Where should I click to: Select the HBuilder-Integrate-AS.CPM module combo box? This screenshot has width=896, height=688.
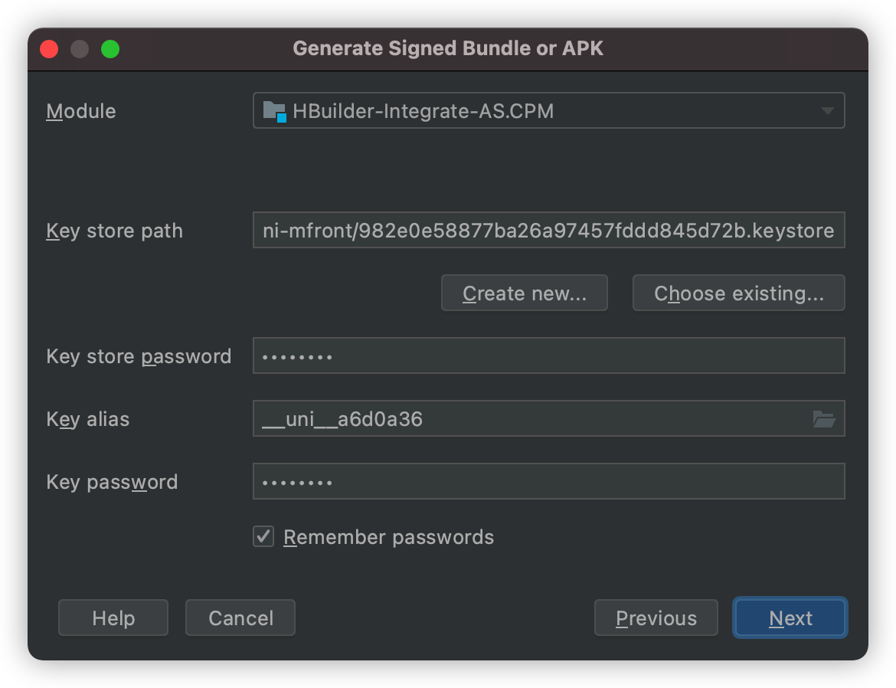tap(548, 110)
